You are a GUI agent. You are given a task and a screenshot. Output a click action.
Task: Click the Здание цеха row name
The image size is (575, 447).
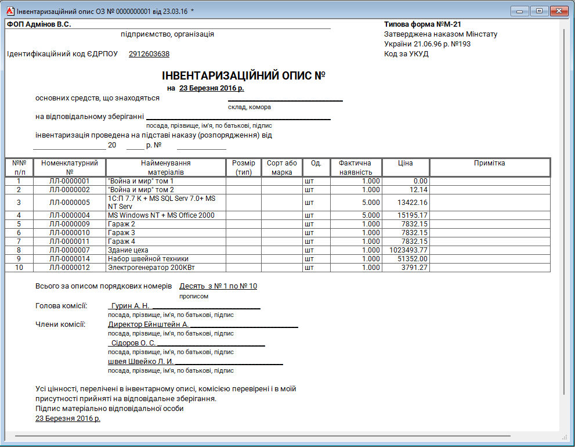(128, 250)
